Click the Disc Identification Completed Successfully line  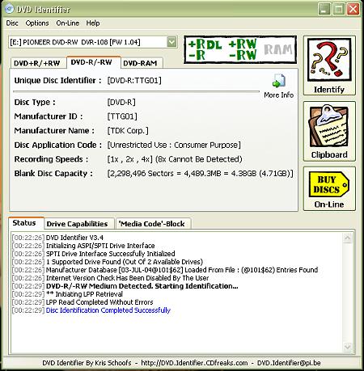[108, 310]
